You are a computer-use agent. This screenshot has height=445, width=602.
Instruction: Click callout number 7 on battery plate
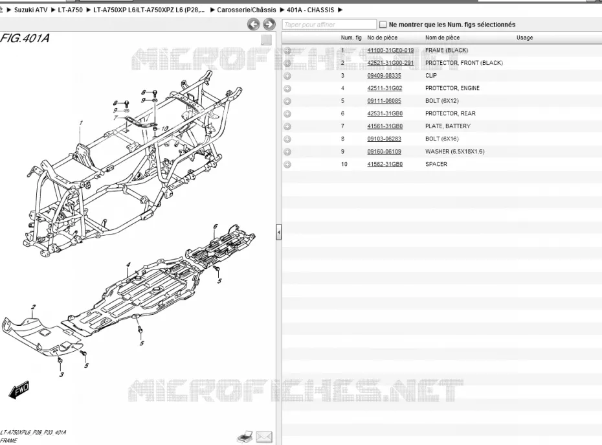(x=116, y=118)
